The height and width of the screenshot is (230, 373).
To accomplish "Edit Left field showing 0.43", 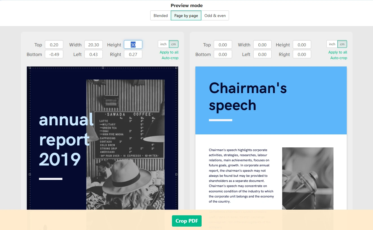I will (x=93, y=54).
